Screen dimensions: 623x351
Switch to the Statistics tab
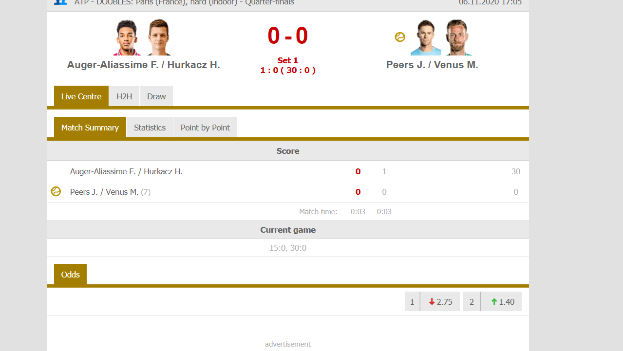tap(150, 128)
